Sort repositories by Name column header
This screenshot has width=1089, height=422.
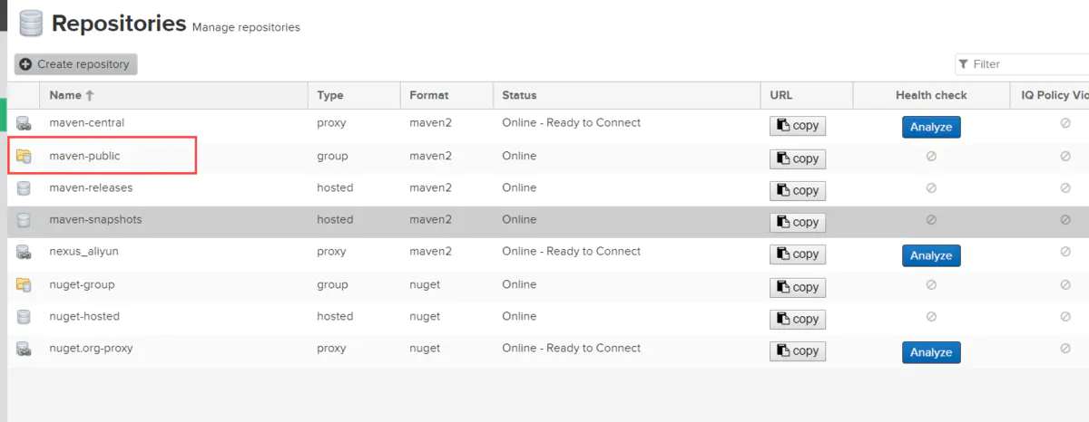(x=65, y=95)
